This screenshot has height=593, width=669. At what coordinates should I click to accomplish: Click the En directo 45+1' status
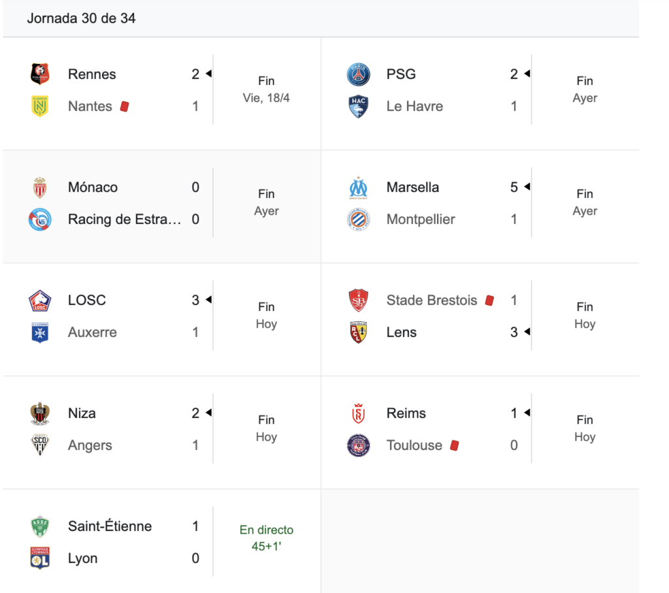(x=267, y=538)
